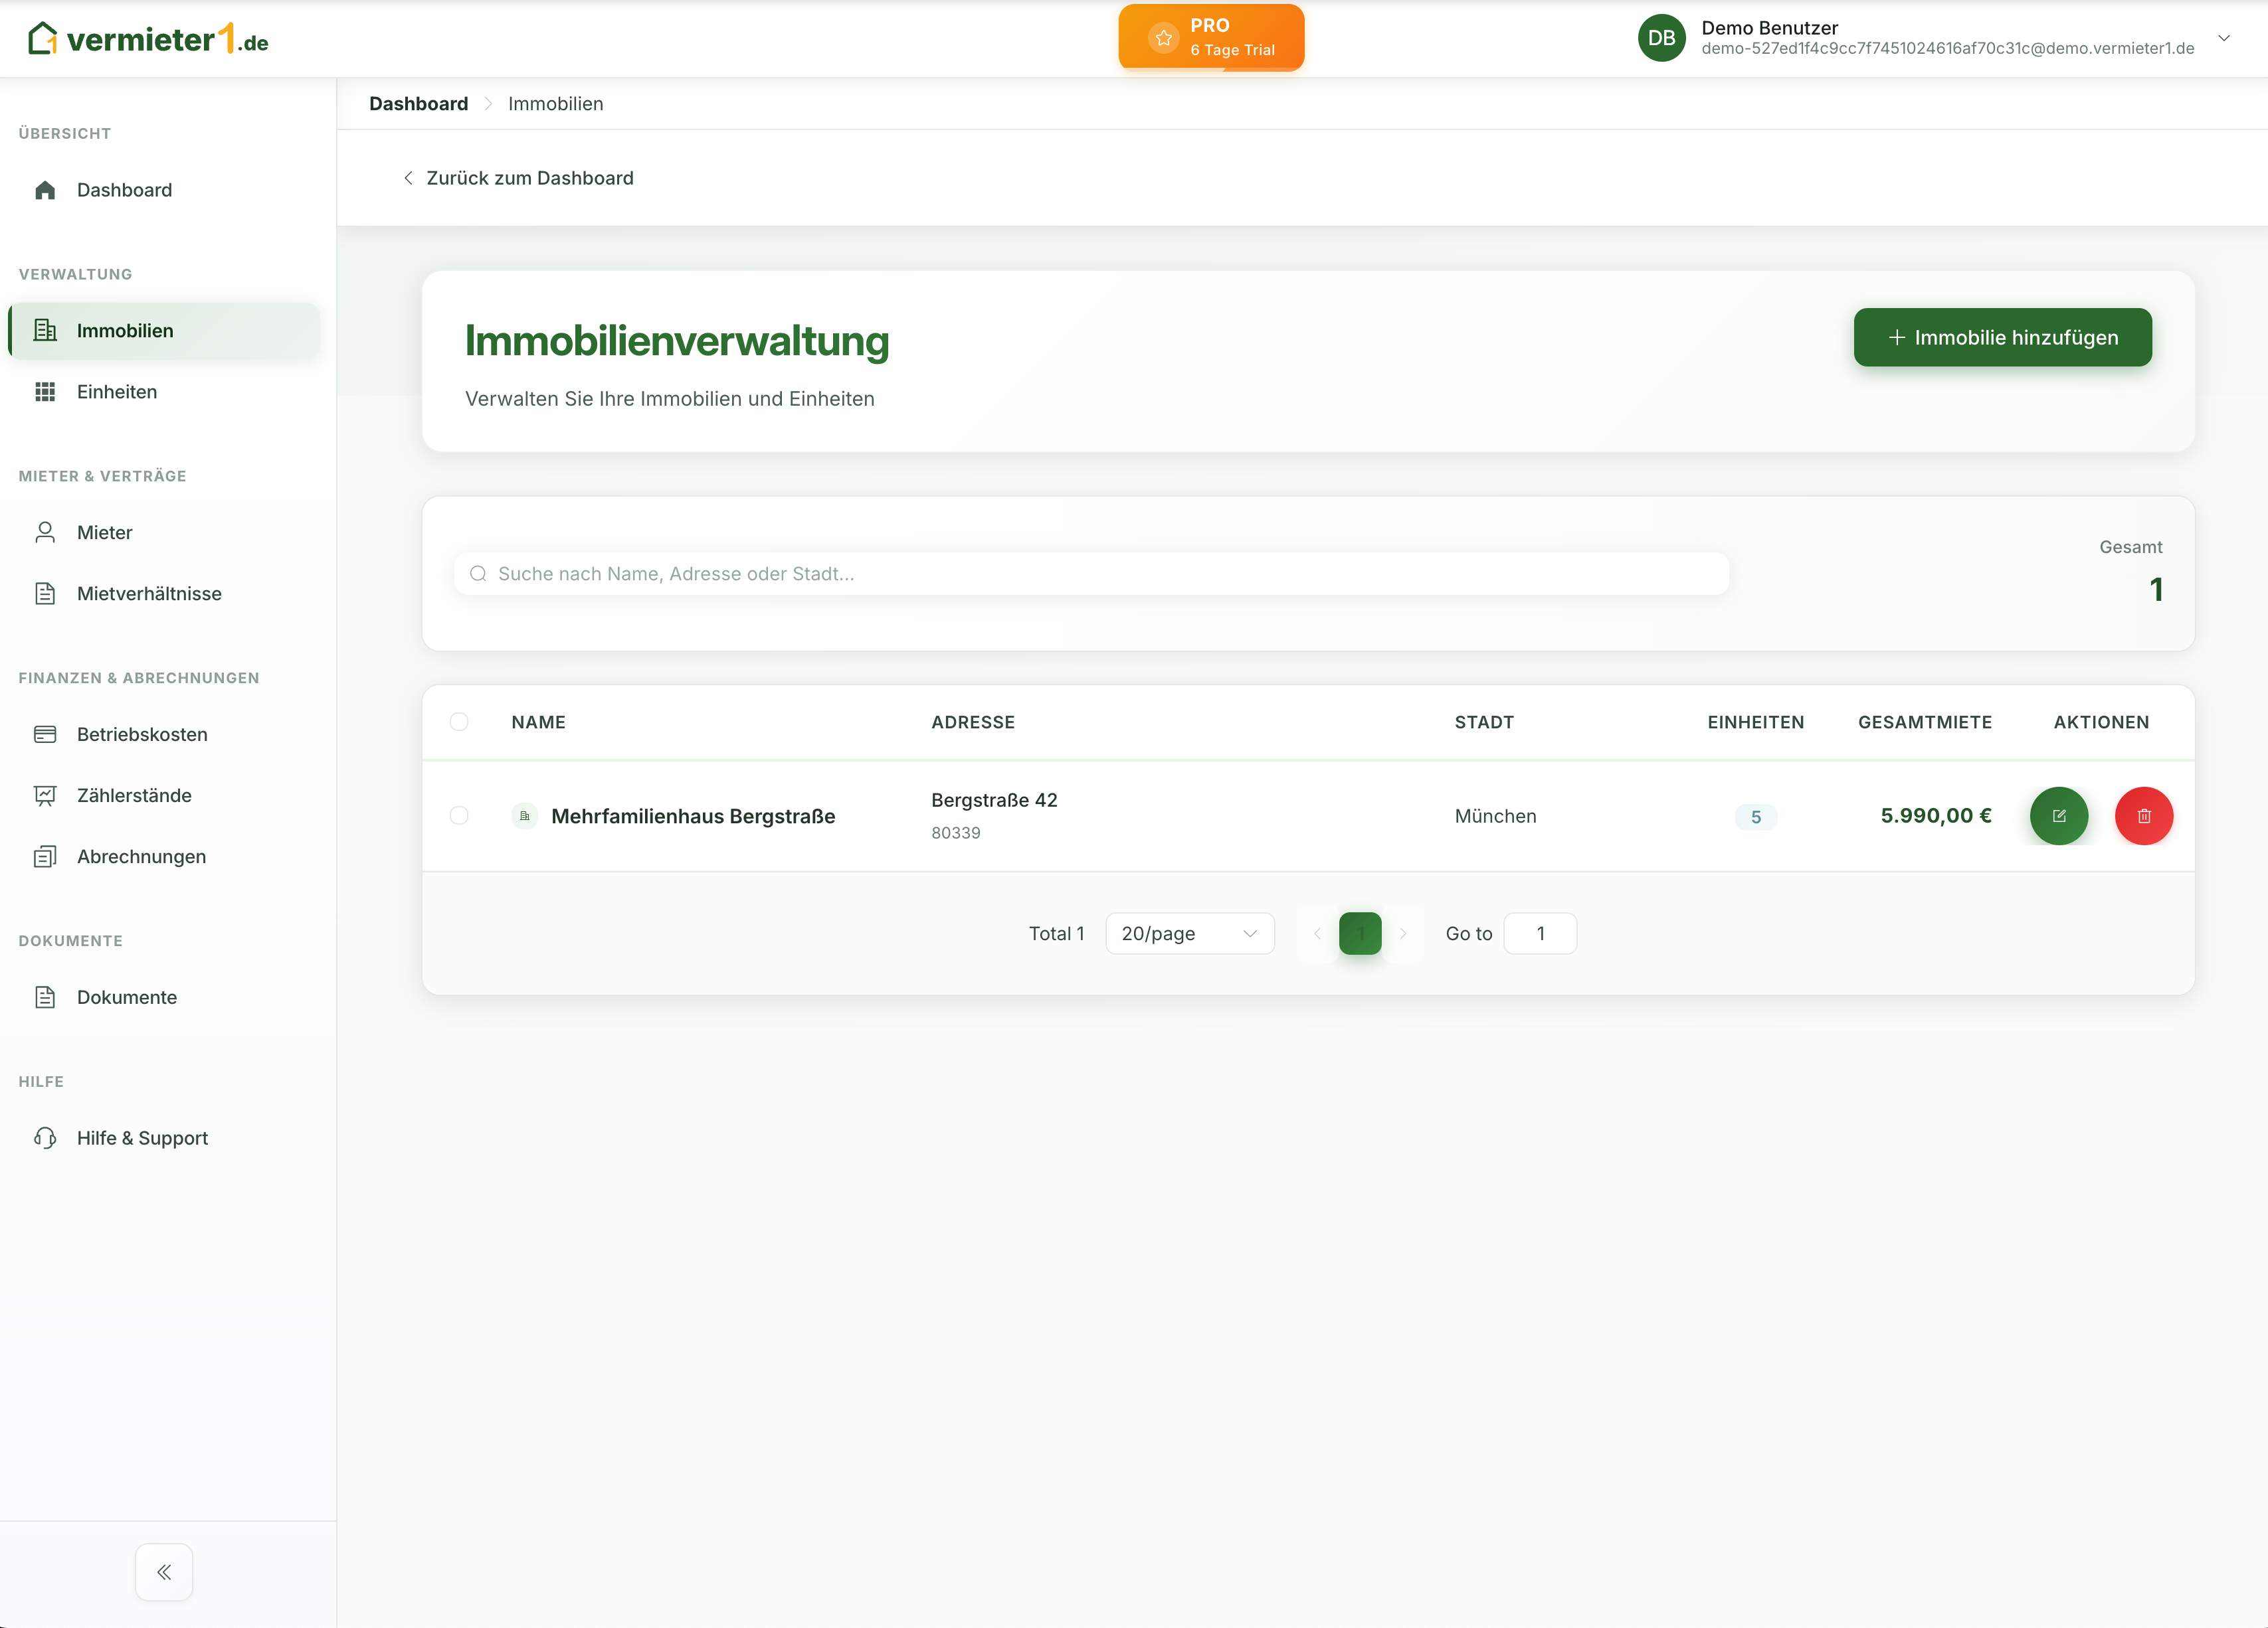Expand the Demo Benutzer account menu

2224,38
